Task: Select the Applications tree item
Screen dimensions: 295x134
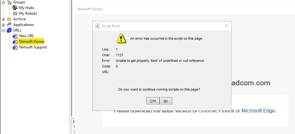Action: (23, 25)
